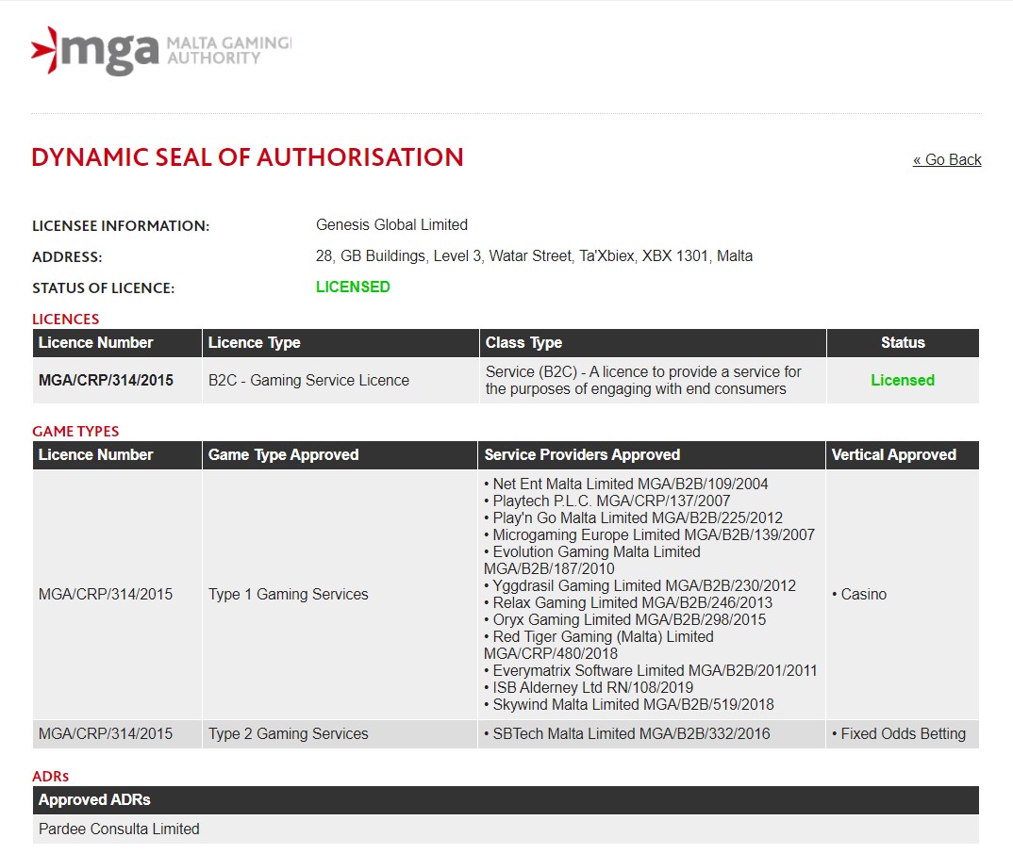The width and height of the screenshot is (1013, 854).
Task: Click the Fixed Odds Betting vertical entry
Action: click(x=899, y=734)
